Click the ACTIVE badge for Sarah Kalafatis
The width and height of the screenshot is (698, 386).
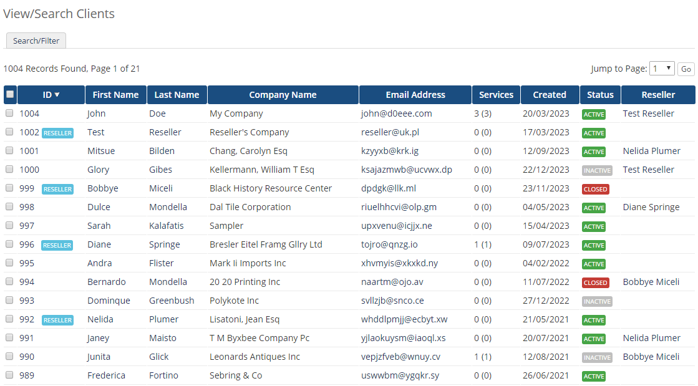599,226
